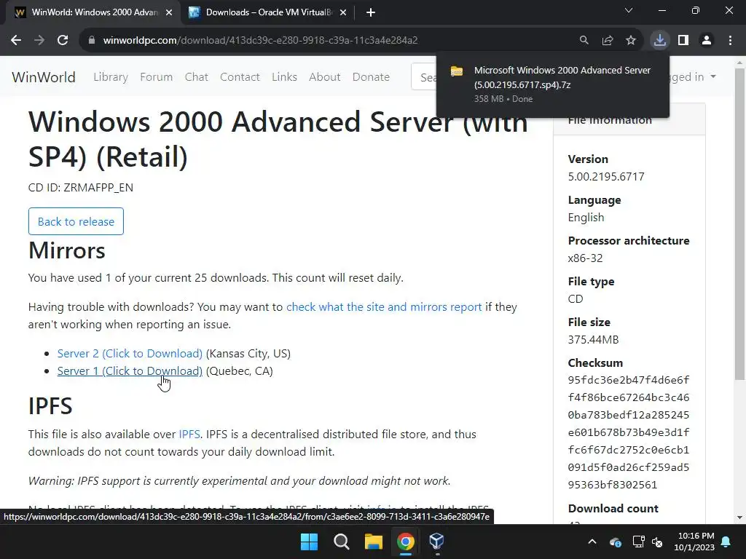
Task: Open the Chrome three-dot menu
Action: [x=730, y=41]
